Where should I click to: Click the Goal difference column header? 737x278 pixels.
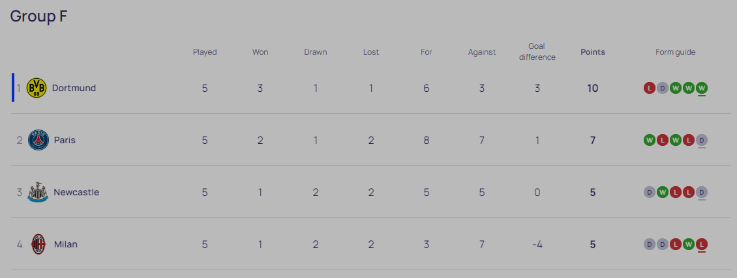tap(537, 51)
